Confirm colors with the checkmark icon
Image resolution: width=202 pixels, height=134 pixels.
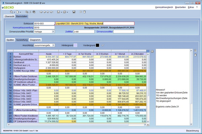(x=103, y=45)
